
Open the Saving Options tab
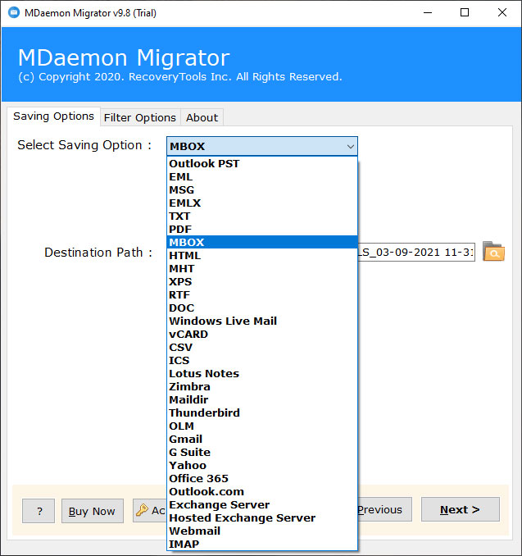point(53,116)
